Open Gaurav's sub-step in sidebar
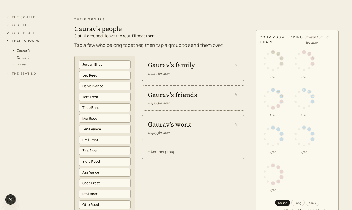 coord(23,51)
